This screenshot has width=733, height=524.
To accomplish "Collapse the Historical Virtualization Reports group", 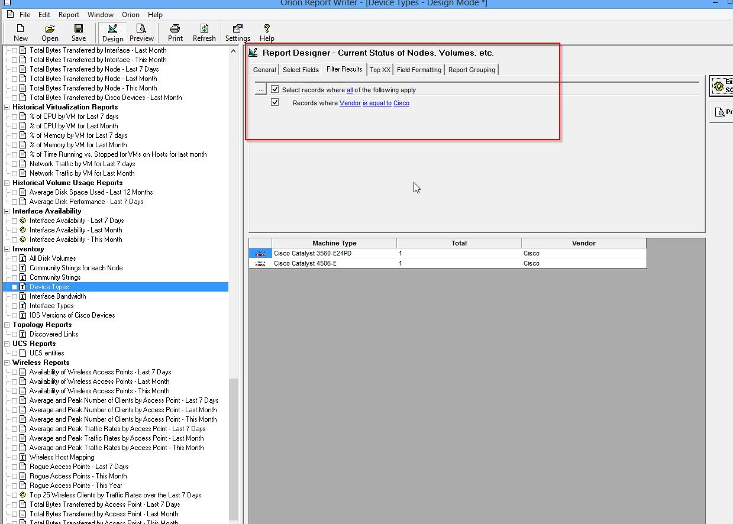I will point(7,107).
